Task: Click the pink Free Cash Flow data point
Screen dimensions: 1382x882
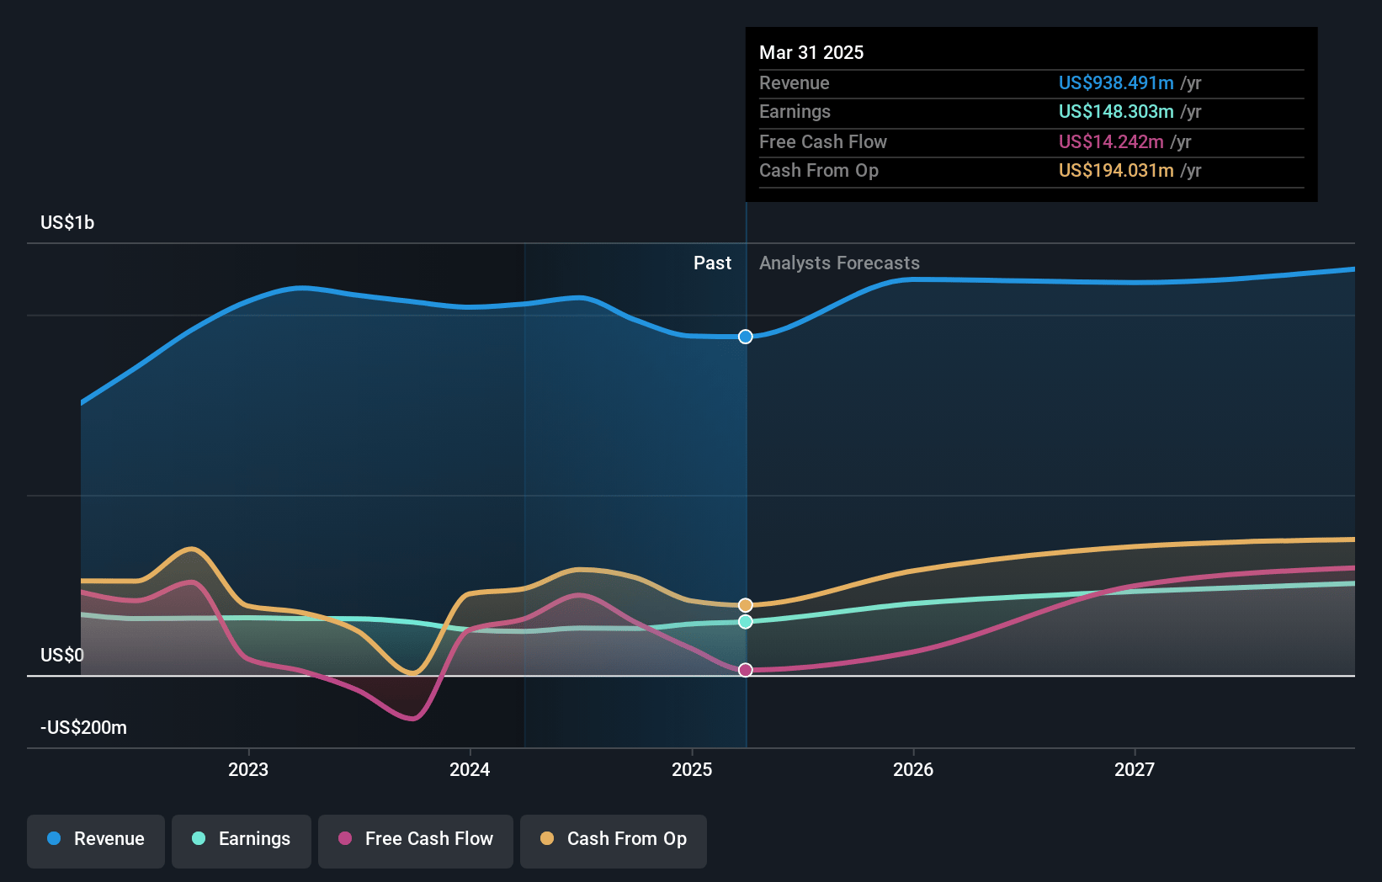Action: tap(746, 670)
